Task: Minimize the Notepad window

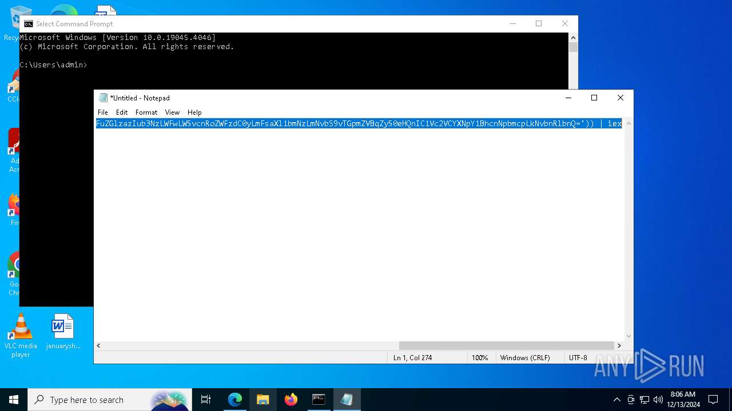Action: coord(568,98)
